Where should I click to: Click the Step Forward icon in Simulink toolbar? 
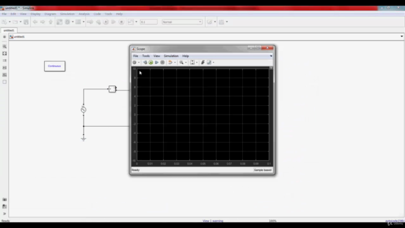coord(113,22)
